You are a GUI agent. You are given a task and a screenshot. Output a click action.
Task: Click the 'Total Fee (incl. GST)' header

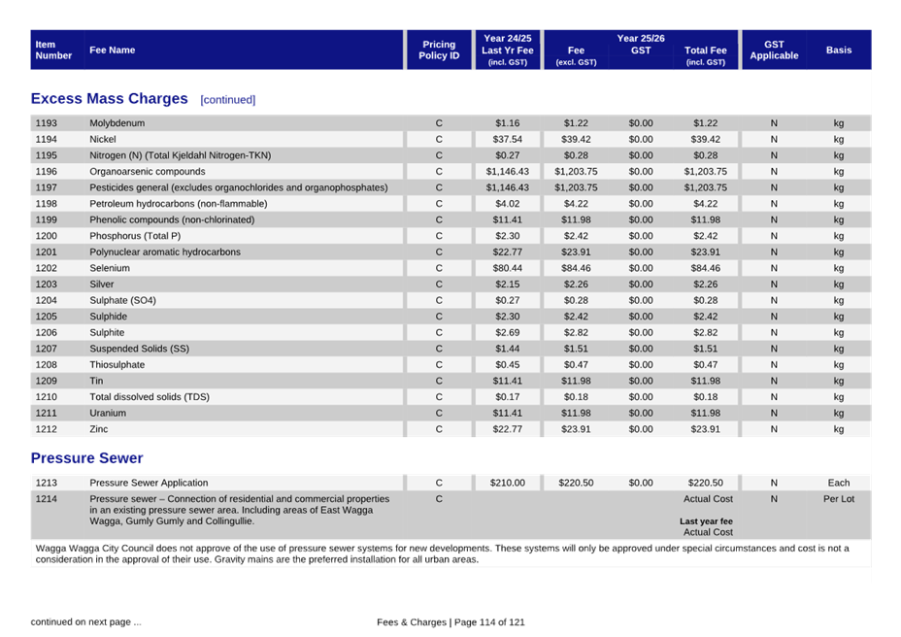pos(706,55)
